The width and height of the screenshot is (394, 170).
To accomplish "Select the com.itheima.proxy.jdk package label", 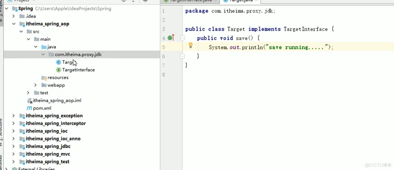I will click(x=79, y=55).
